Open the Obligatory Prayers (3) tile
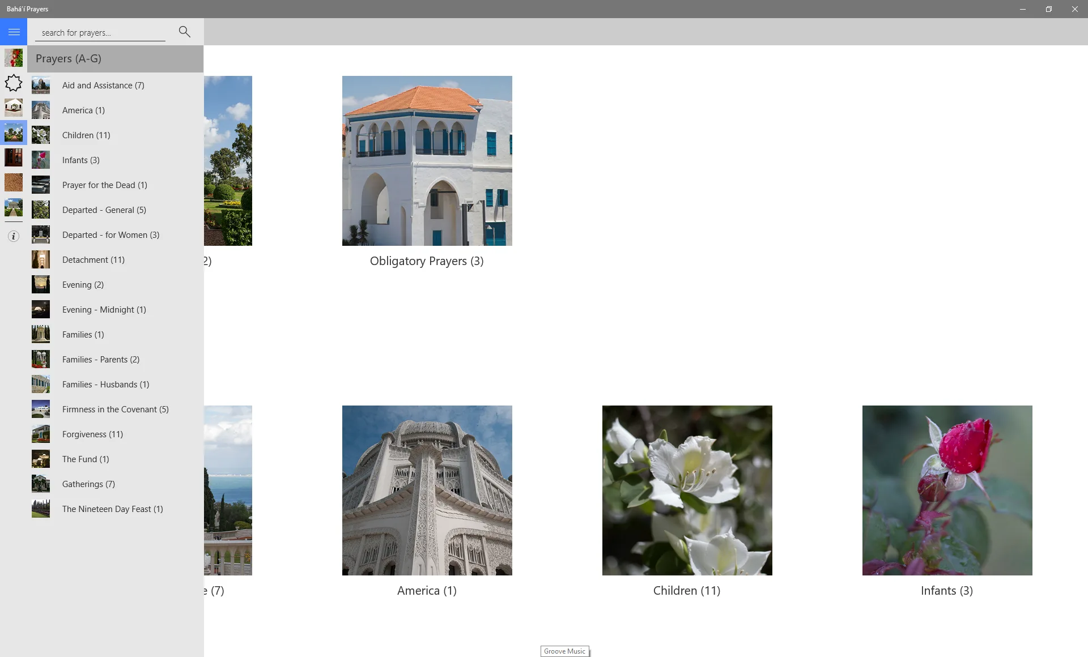The height and width of the screenshot is (657, 1088). (x=427, y=172)
